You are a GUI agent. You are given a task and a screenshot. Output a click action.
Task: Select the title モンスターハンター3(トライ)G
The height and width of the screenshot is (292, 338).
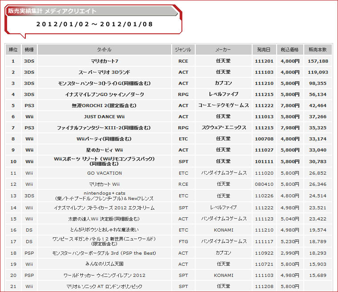coord(105,84)
